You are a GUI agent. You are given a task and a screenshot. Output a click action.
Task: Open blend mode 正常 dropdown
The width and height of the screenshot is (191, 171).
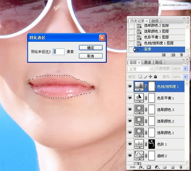pyautogui.click(x=141, y=69)
